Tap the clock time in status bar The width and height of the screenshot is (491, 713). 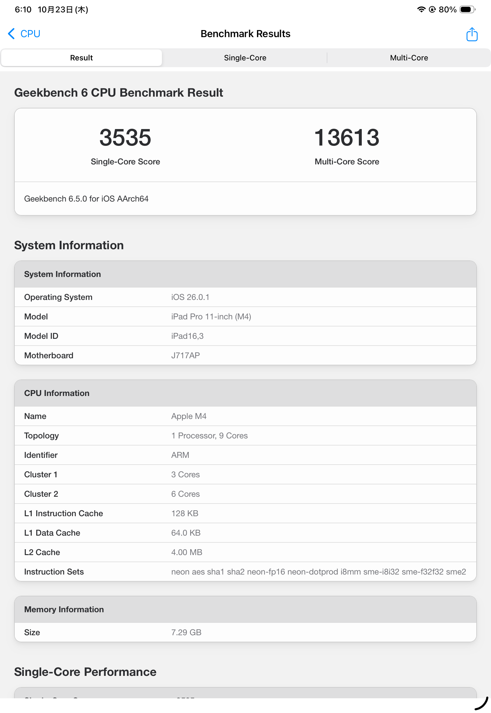(x=23, y=9)
